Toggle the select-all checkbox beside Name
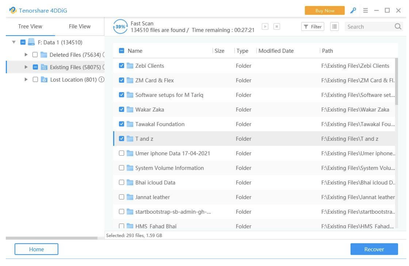Screen dimensions: 409x266 pos(121,51)
